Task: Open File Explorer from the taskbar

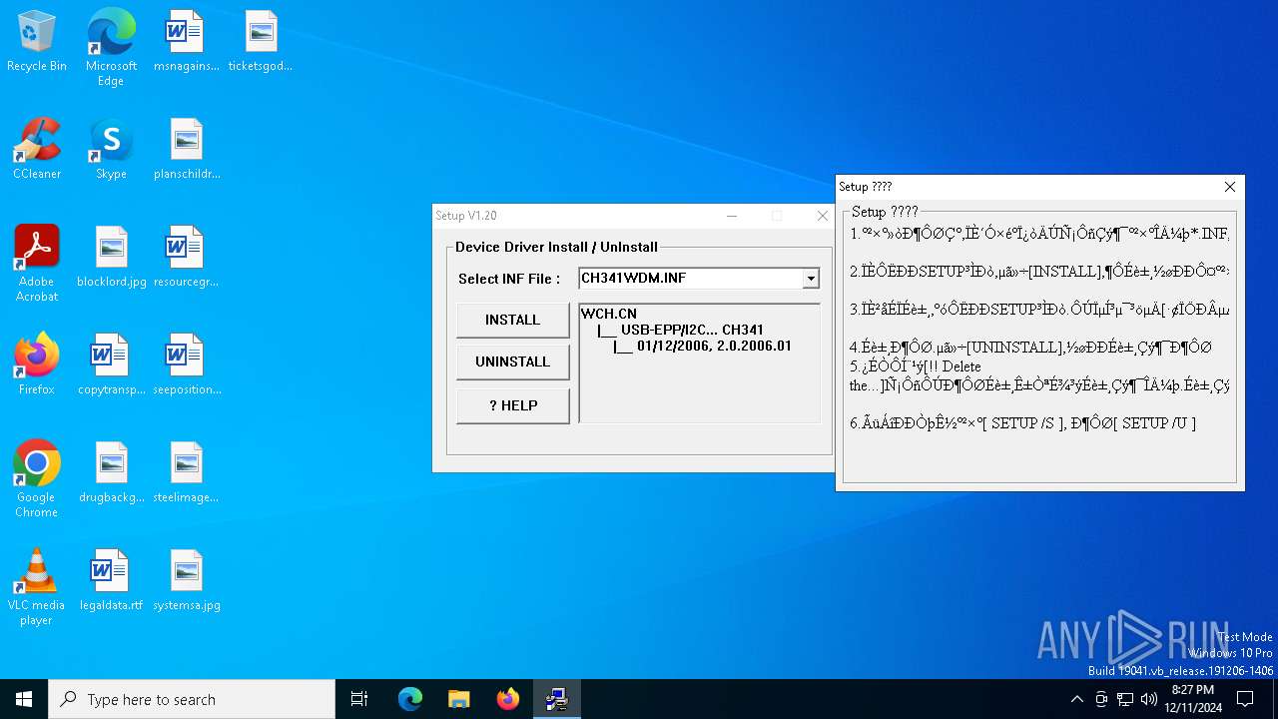Action: 459,699
